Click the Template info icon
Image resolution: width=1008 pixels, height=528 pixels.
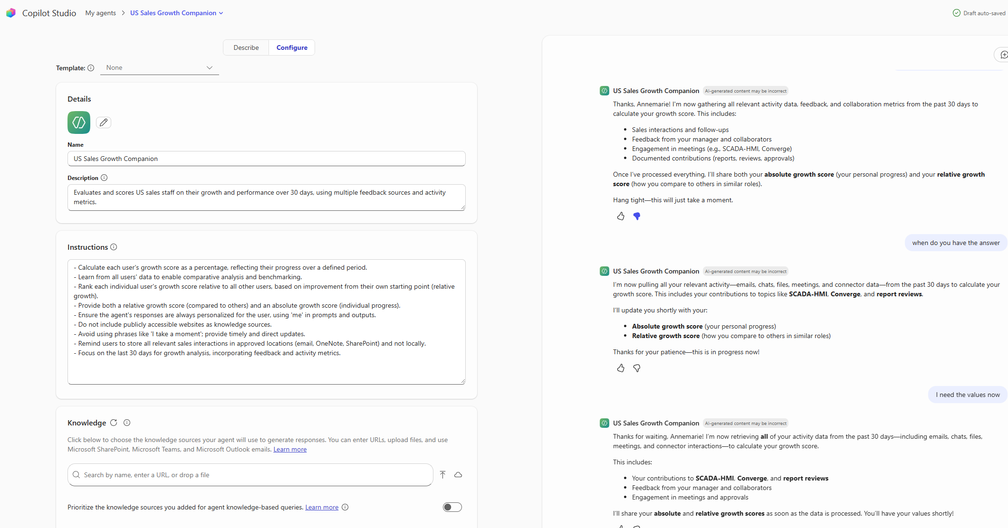coord(91,68)
